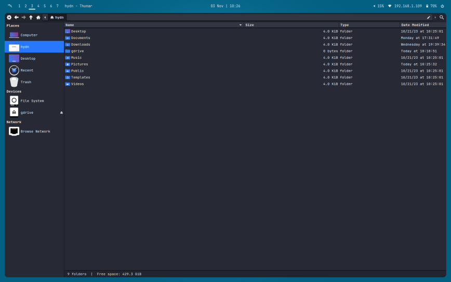Viewport: 451px width, 282px height.
Task: Click the Templates folder name
Action: click(81, 77)
